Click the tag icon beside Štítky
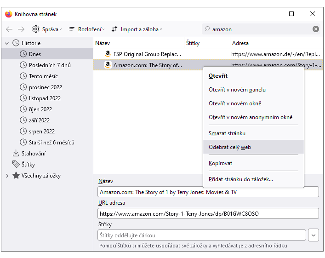The width and height of the screenshot is (325, 258). tap(16, 164)
